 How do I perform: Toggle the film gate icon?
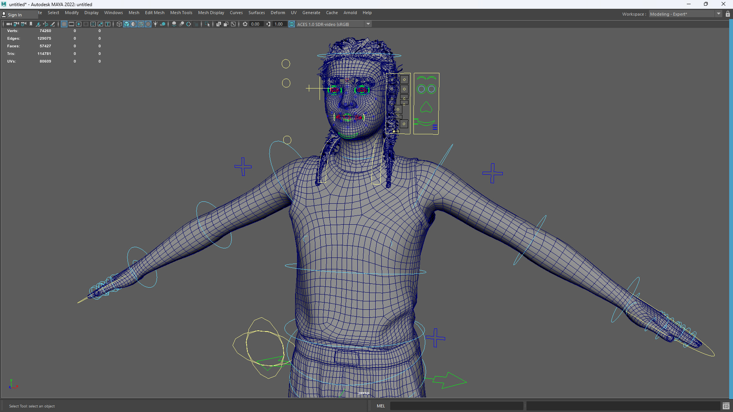click(x=71, y=24)
